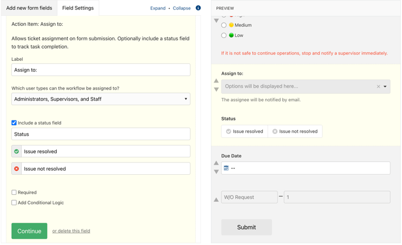Move Assign to field up with arrow
Image resolution: width=402 pixels, height=245 pixels.
point(216,81)
